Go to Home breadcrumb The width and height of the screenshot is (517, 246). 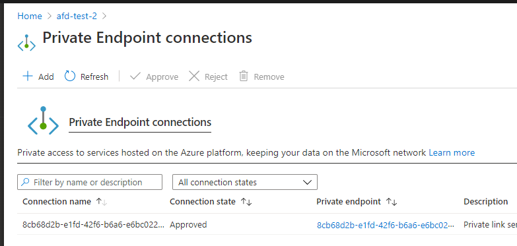pos(30,16)
